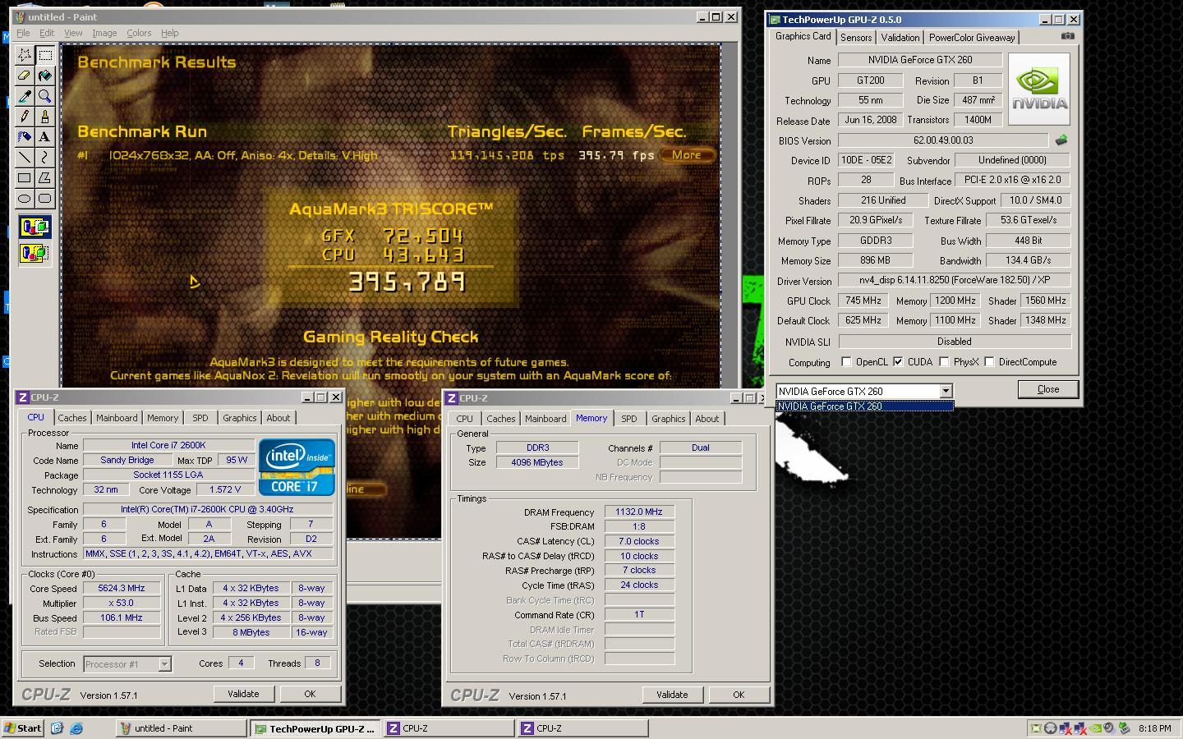The height and width of the screenshot is (739, 1183).
Task: Choose the Rounded Rectangle tool
Action: tap(45, 198)
